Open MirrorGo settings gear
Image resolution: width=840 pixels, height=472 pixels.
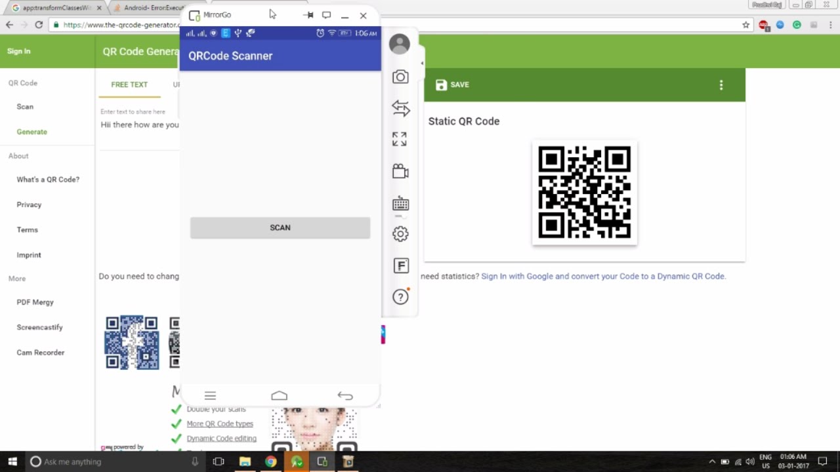point(400,234)
